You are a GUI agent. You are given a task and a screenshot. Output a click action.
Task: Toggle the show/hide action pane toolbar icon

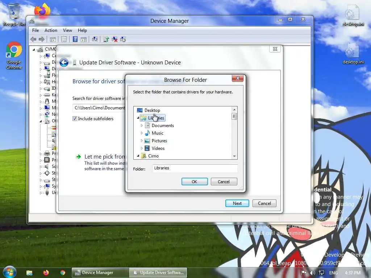84,39
